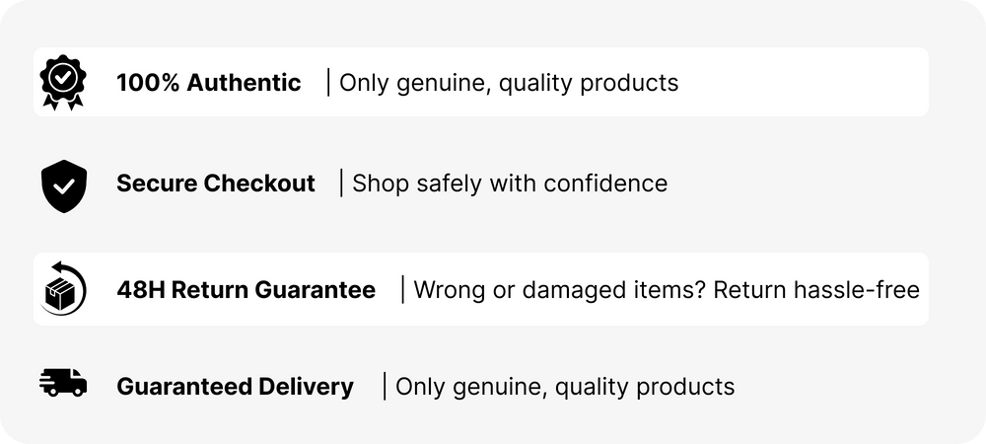Tap the delivery truck icon
The width and height of the screenshot is (986, 444).
point(63,384)
